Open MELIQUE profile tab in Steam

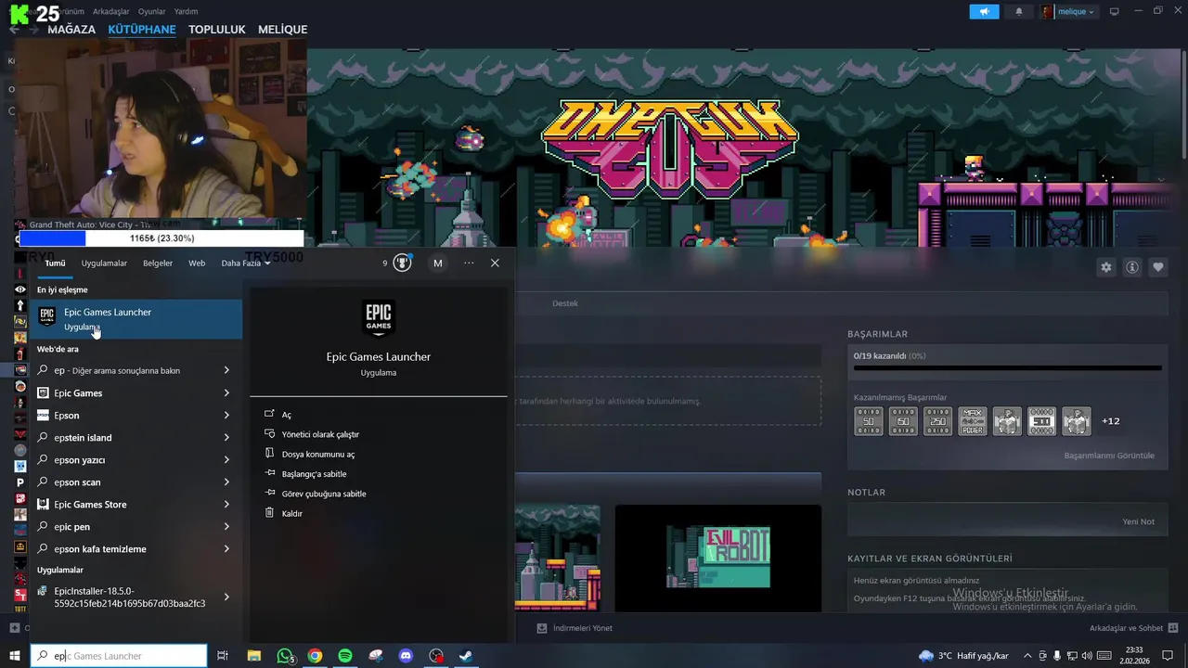pos(282,29)
